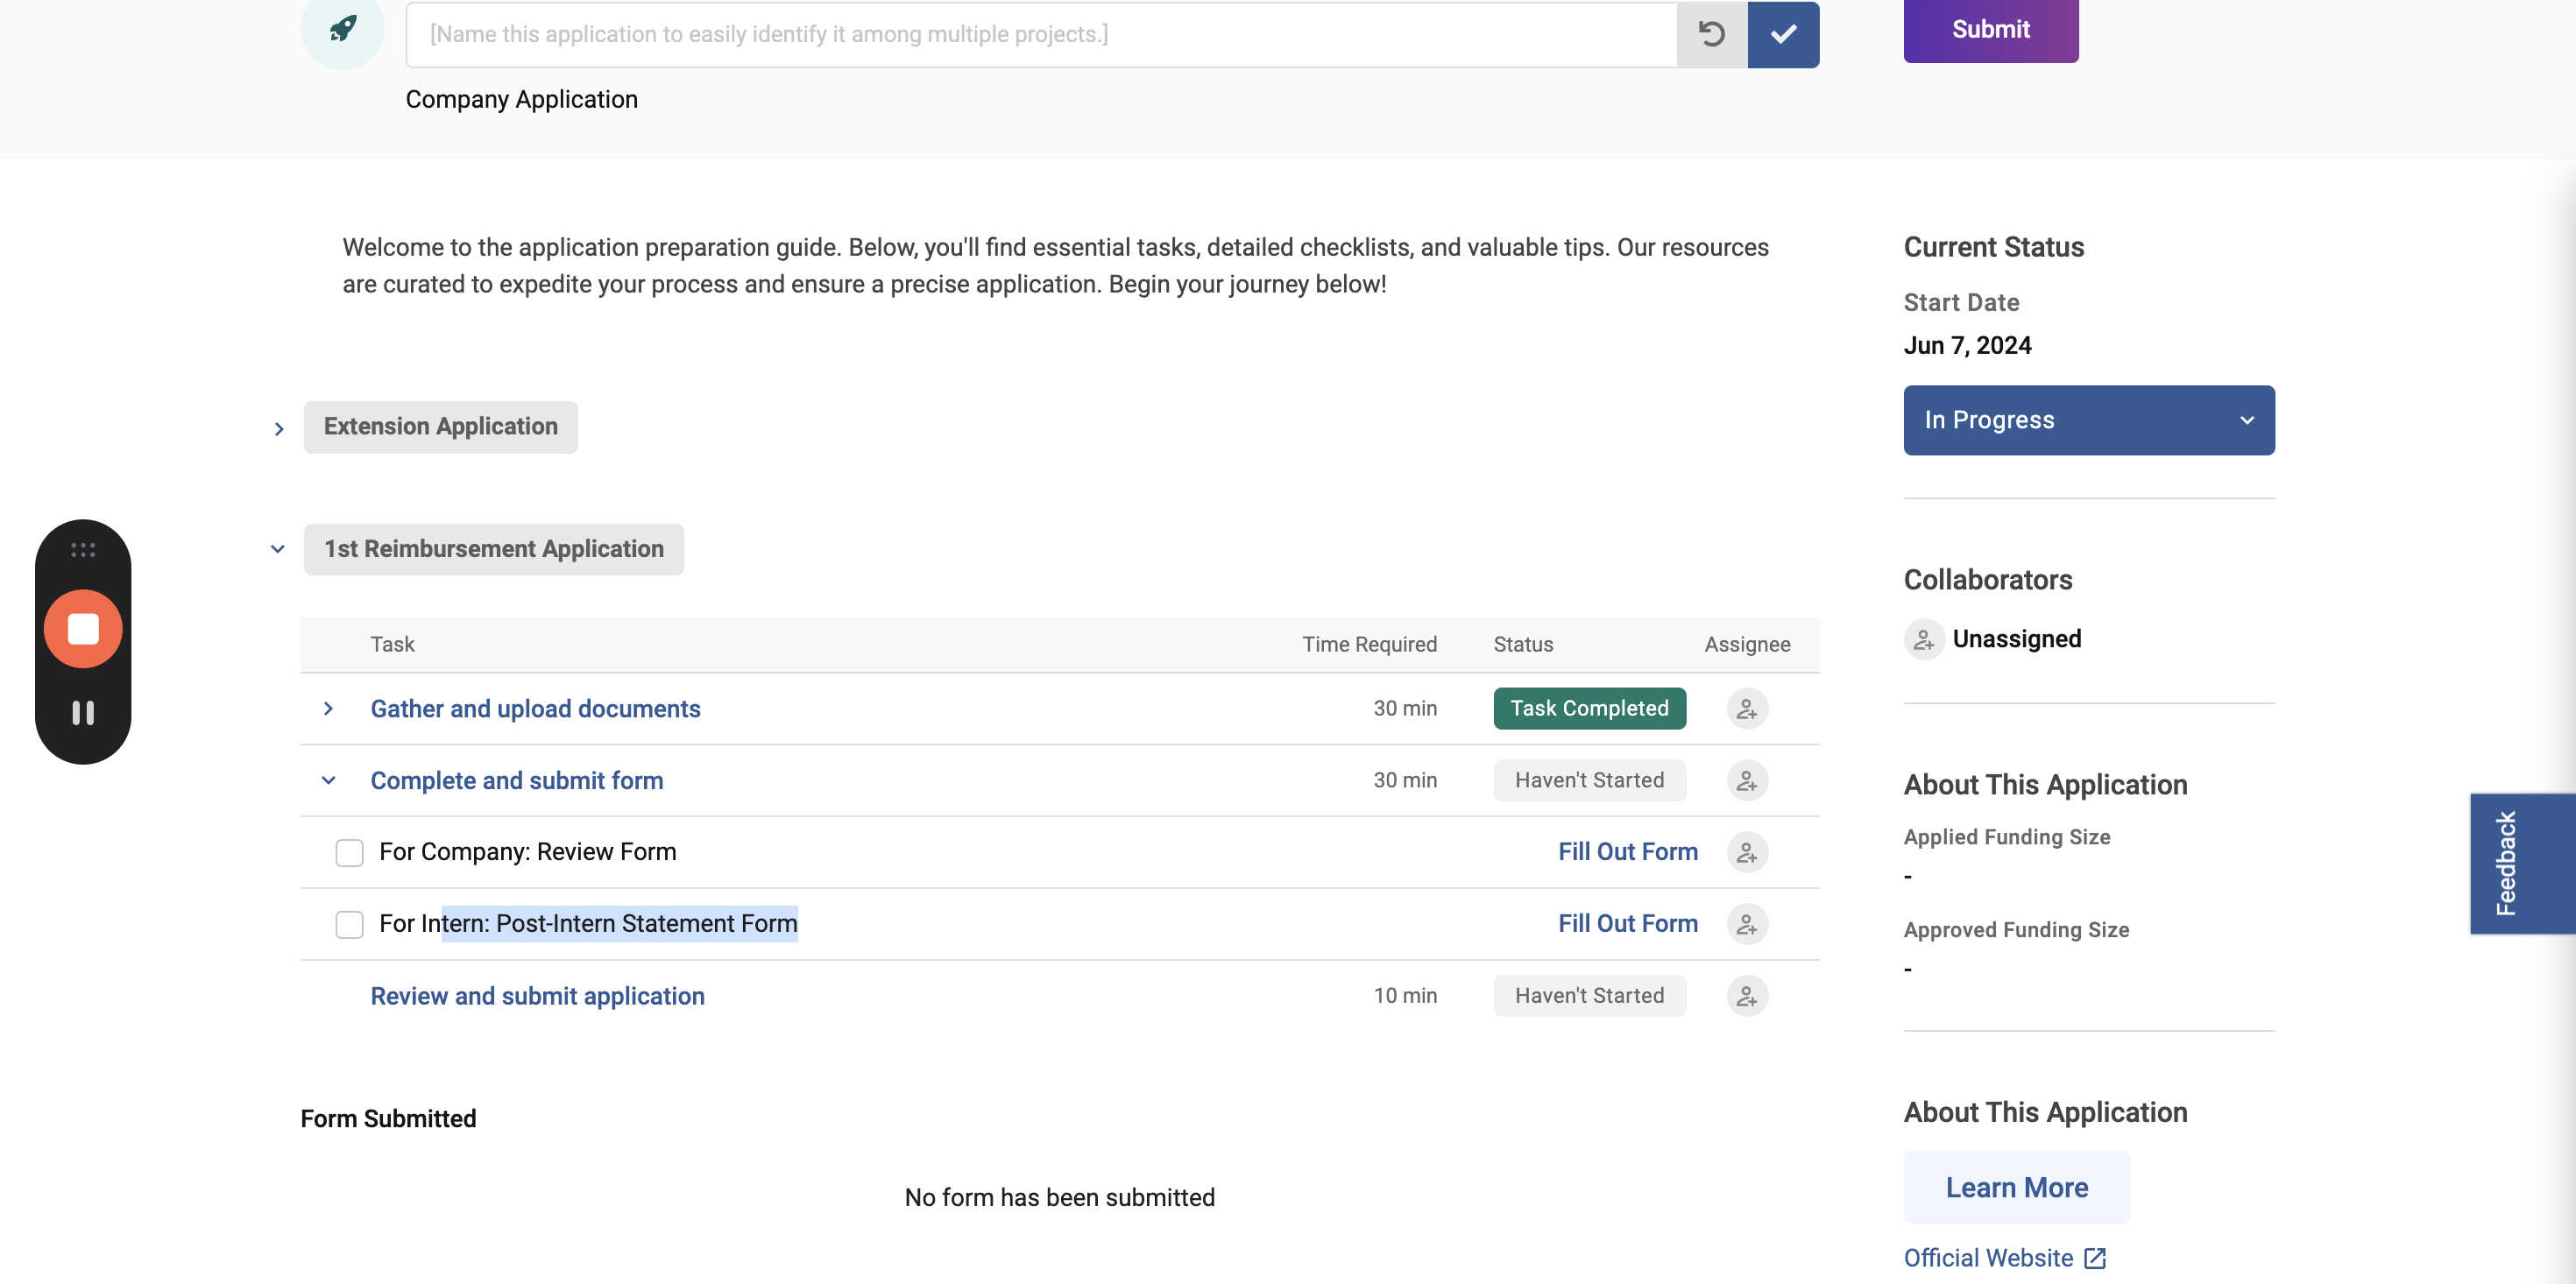This screenshot has width=2576, height=1284.
Task: Click the Extension Application section label
Action: click(441, 427)
